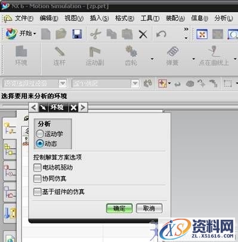
Task: Enable the 协同仿真 co-simulation checkbox
Action: tap(38, 179)
